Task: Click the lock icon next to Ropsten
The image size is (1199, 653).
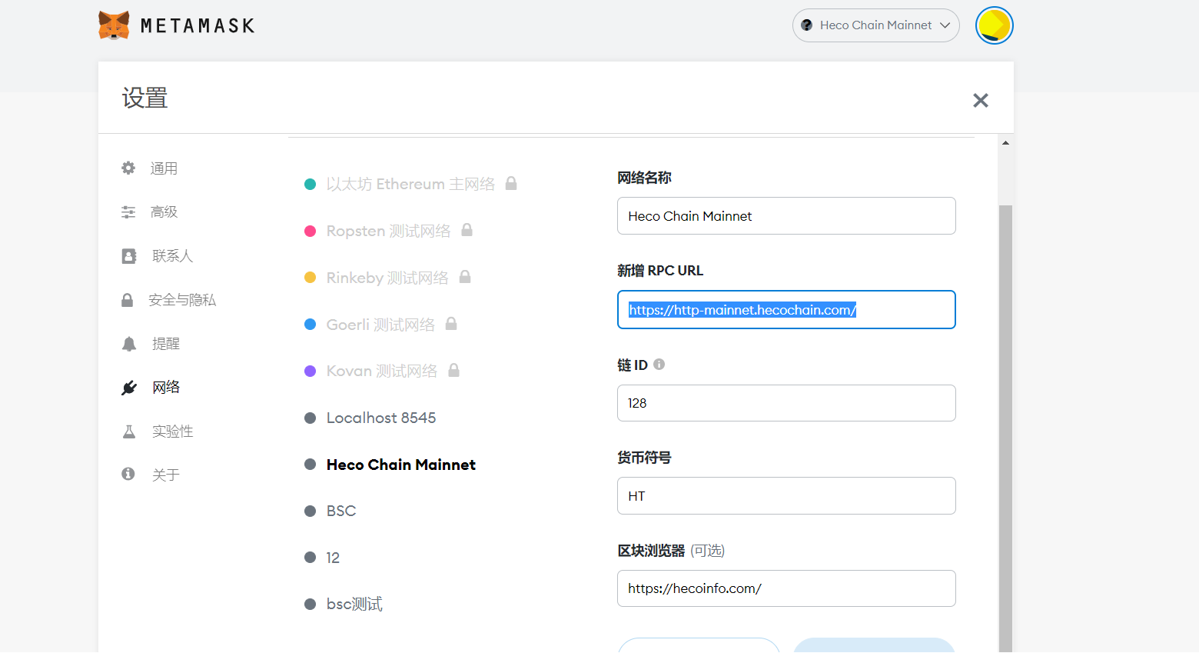Action: tap(467, 230)
